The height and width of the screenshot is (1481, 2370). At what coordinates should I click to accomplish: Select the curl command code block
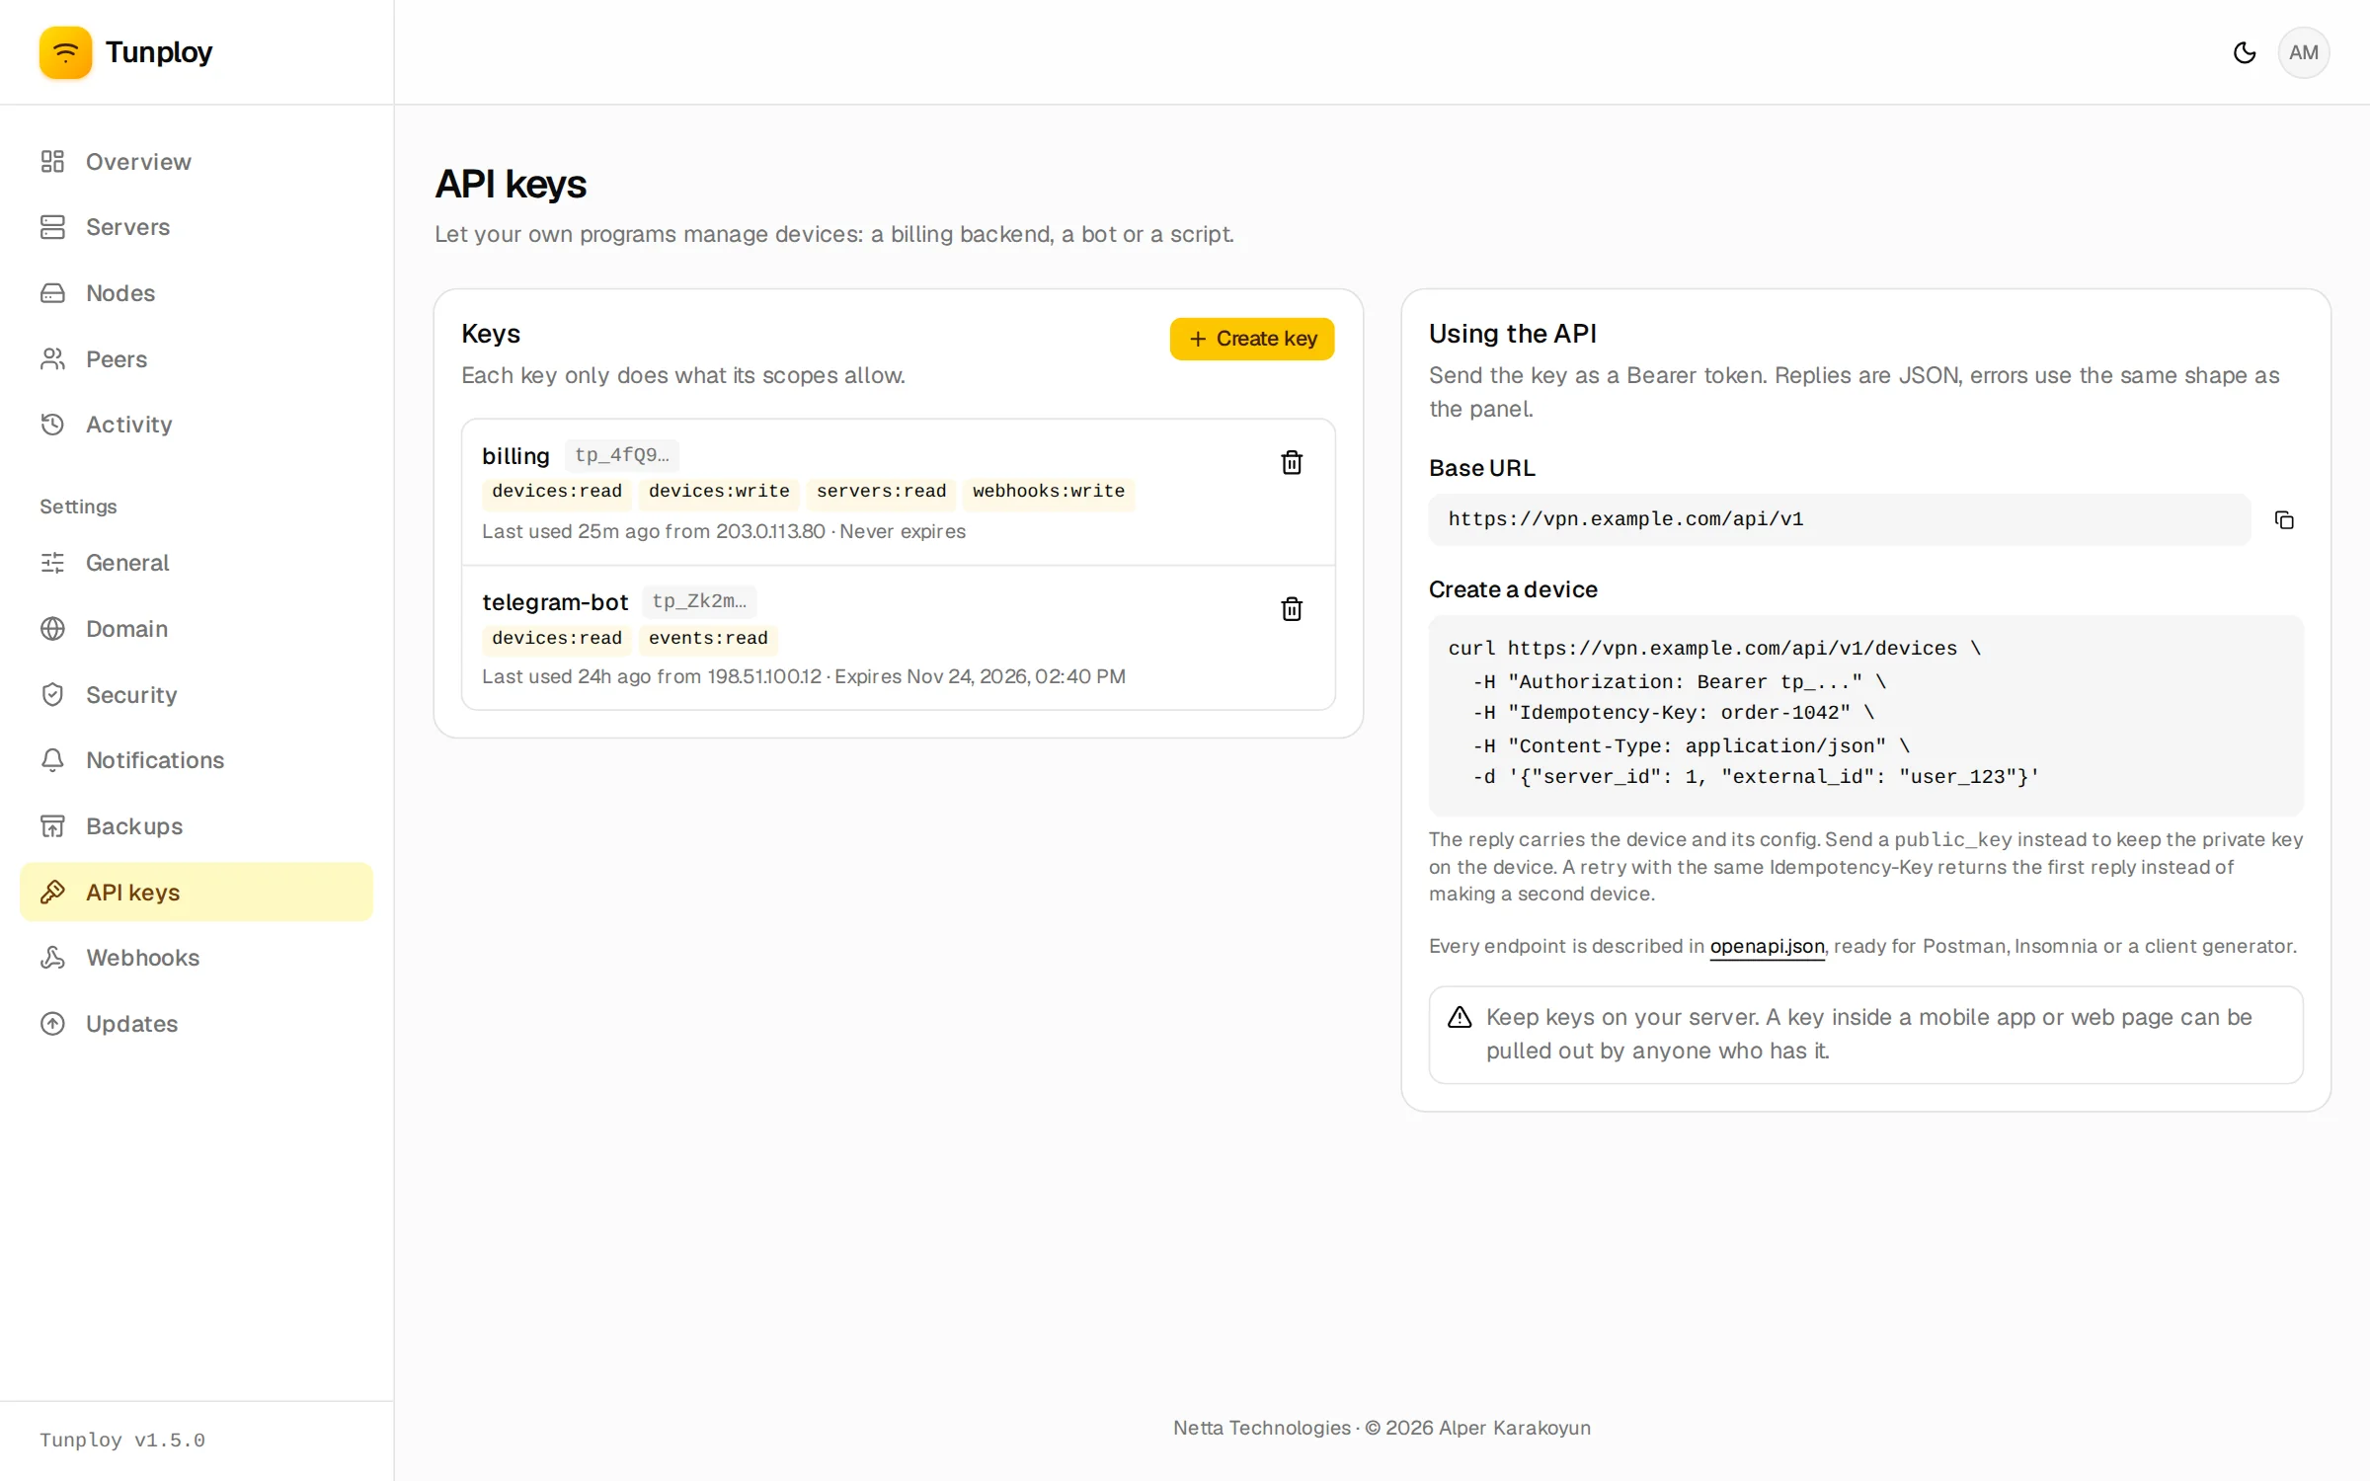click(x=1865, y=714)
